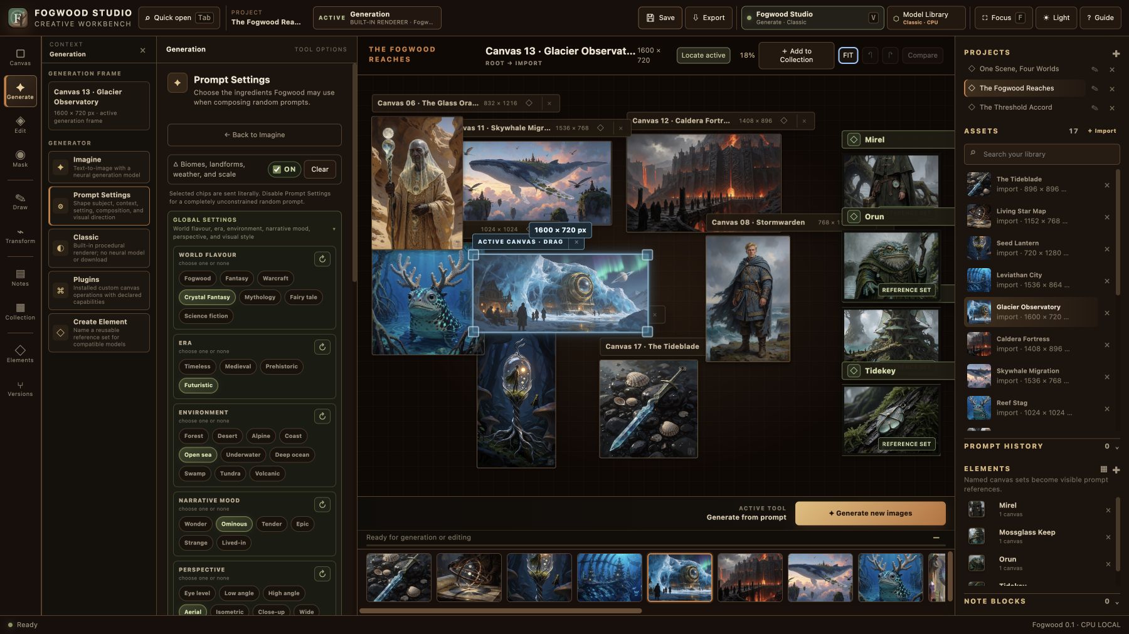Reroll the Perspective selection
Screen dimensions: 1129x634
[x=322, y=574]
